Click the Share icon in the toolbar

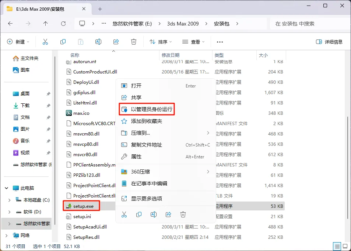(x=116, y=42)
